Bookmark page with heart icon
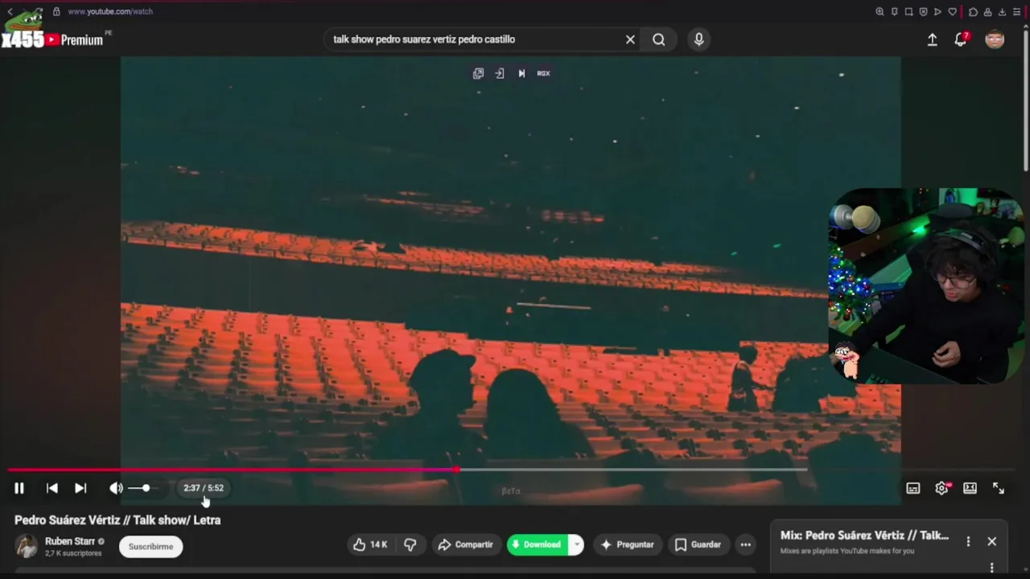Image resolution: width=1030 pixels, height=579 pixels. click(x=953, y=11)
